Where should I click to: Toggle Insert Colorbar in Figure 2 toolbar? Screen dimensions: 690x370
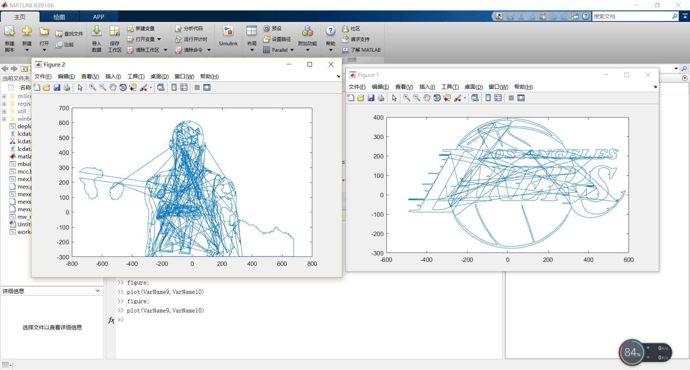174,87
